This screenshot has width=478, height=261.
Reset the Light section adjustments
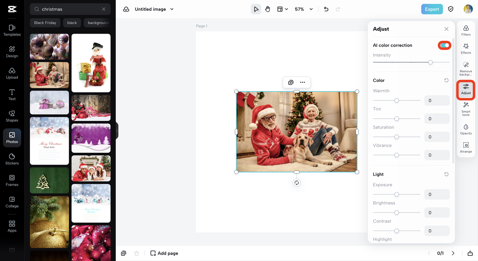coord(446,174)
